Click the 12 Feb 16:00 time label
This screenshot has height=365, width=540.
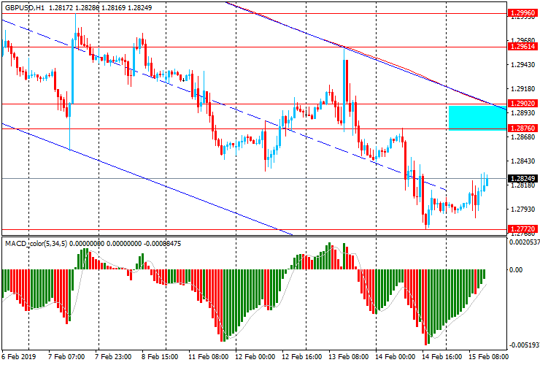pos(301,357)
